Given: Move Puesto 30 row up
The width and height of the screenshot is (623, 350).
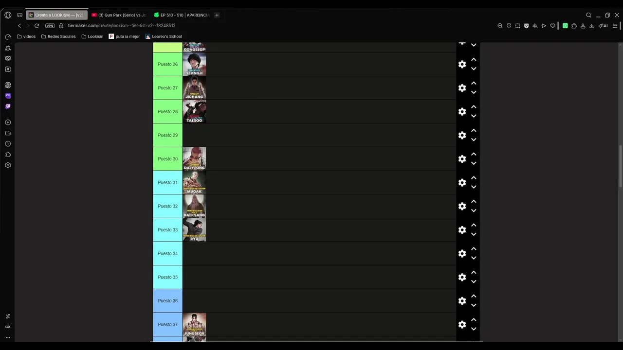Looking at the screenshot, I should coord(474,154).
